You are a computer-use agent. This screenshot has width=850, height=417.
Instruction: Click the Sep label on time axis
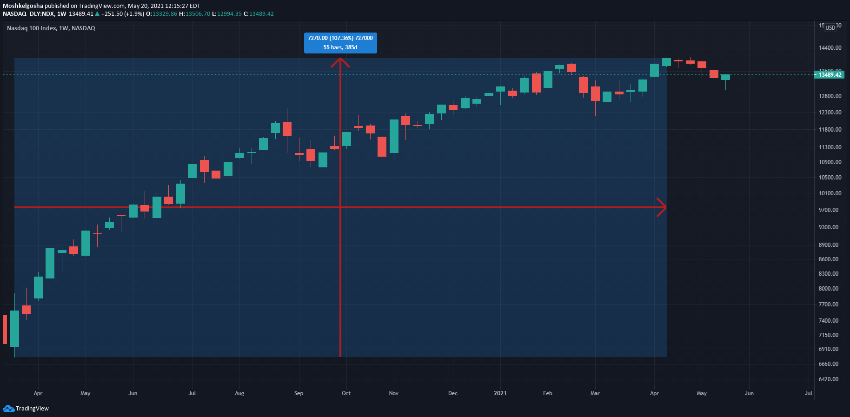coord(299,393)
